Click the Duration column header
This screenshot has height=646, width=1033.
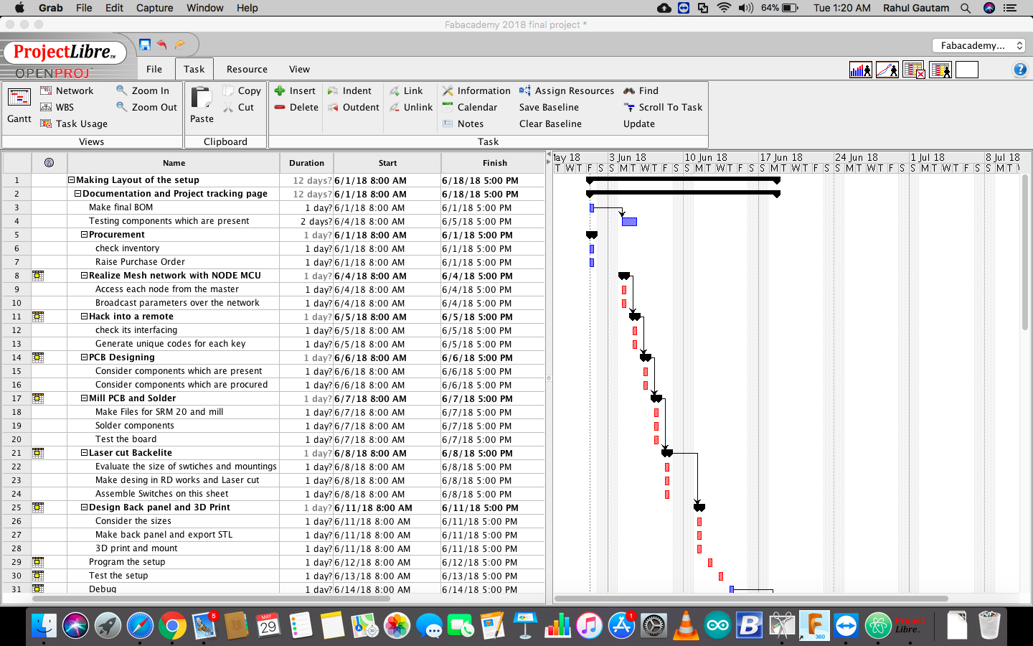point(306,163)
